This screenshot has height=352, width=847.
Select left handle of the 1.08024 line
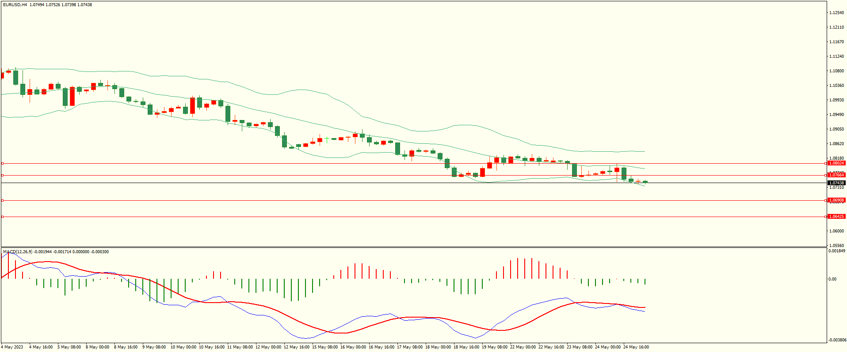(2, 163)
